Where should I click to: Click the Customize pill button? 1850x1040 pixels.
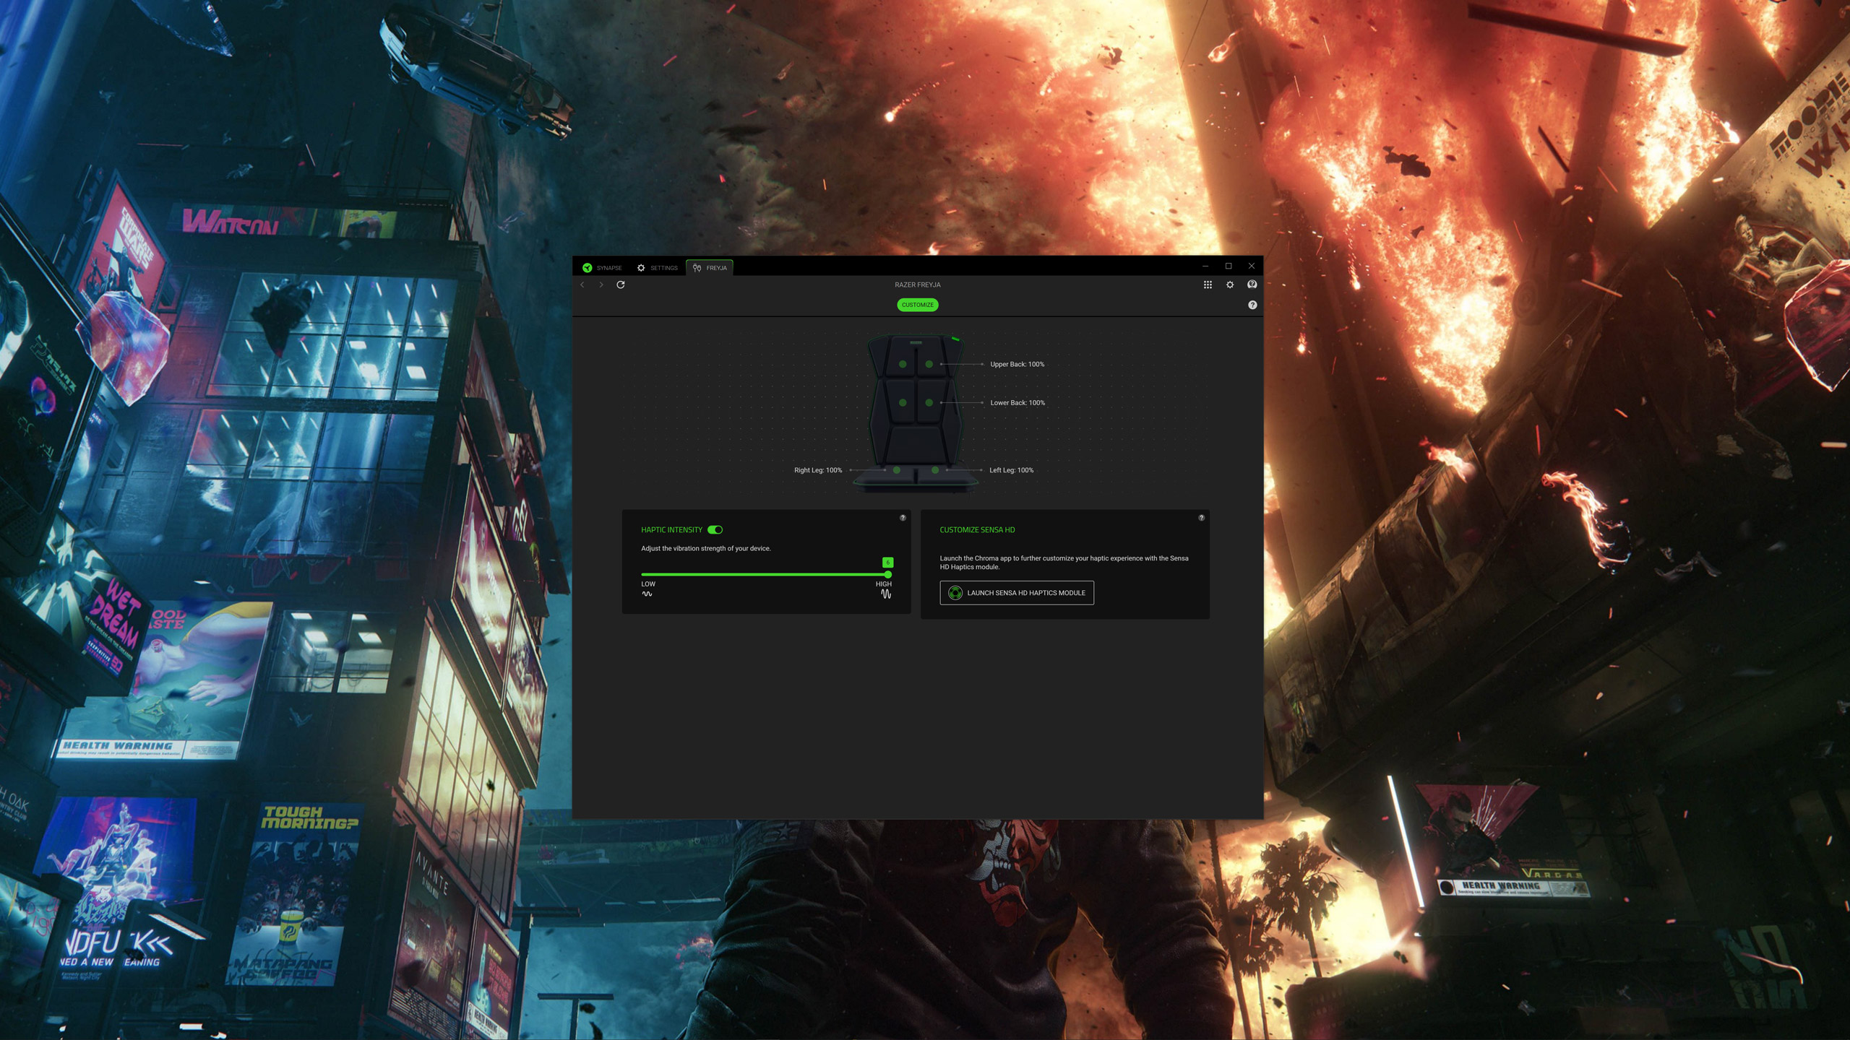[x=918, y=305]
